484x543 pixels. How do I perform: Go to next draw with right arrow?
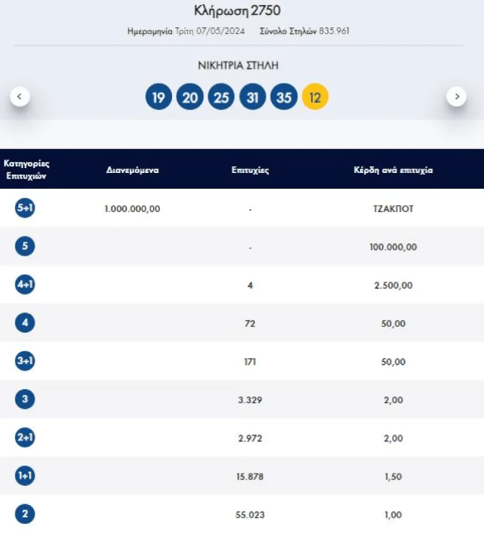(x=457, y=97)
